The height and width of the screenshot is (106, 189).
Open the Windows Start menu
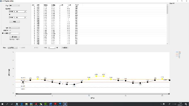point(2,104)
